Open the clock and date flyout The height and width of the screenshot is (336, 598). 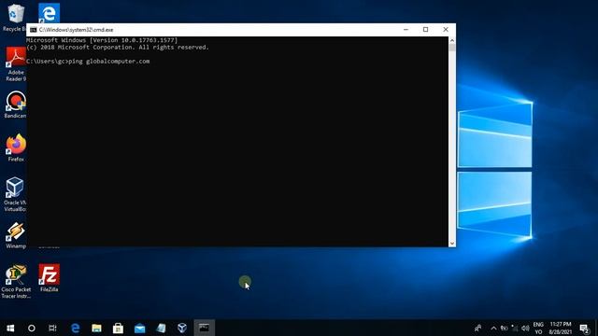click(561, 328)
